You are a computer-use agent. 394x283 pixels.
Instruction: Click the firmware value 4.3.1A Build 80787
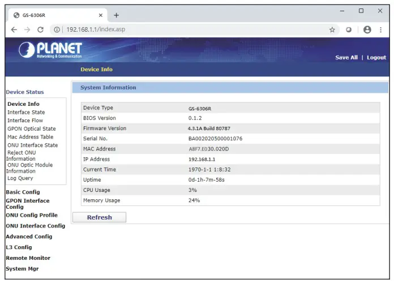(209, 128)
